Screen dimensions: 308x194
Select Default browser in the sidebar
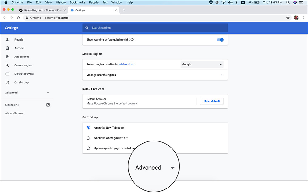pyautogui.click(x=24, y=74)
